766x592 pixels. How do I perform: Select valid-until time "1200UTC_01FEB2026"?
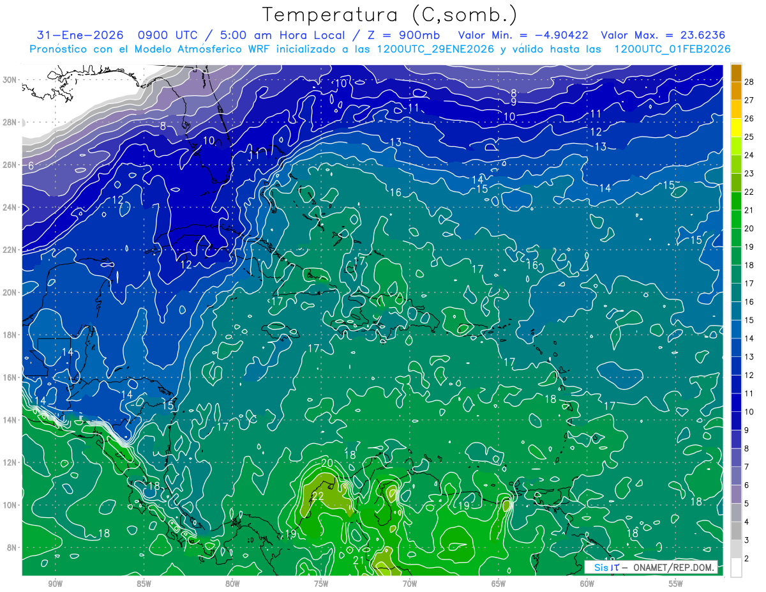[672, 49]
